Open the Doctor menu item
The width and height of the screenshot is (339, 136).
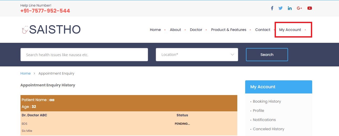(196, 30)
